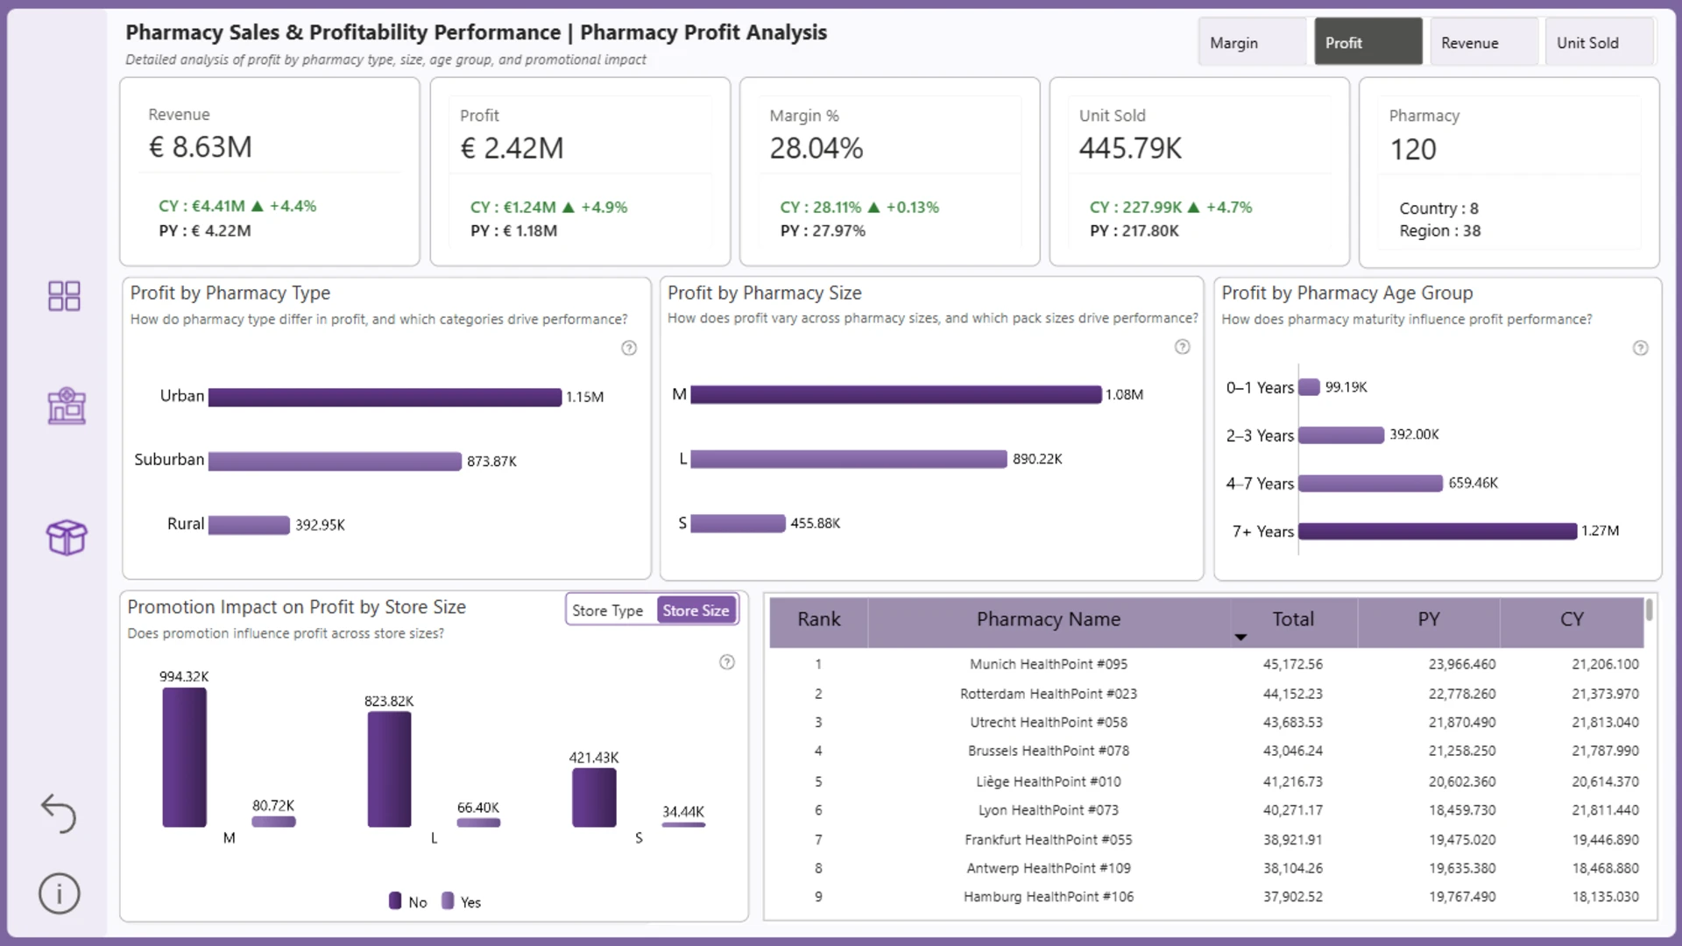Open the pharmacy store page icon
Viewport: 1682px width, 946px height.
pyautogui.click(x=67, y=406)
